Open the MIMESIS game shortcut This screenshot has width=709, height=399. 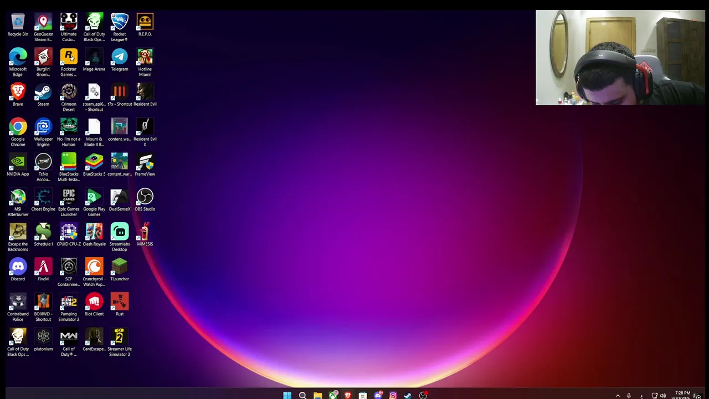click(145, 235)
